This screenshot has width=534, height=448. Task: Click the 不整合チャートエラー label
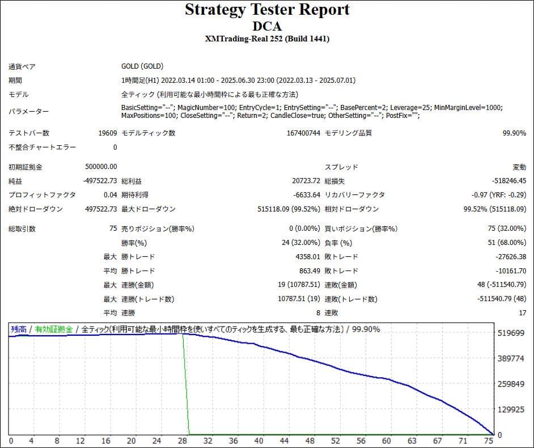tap(42, 147)
